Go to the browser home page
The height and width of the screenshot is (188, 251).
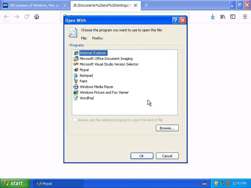click(37, 17)
